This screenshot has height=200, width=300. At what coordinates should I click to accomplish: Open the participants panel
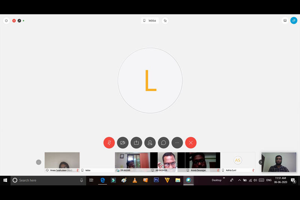(150, 143)
